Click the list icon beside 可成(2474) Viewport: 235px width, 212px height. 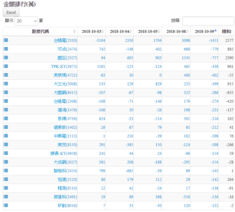point(6,49)
